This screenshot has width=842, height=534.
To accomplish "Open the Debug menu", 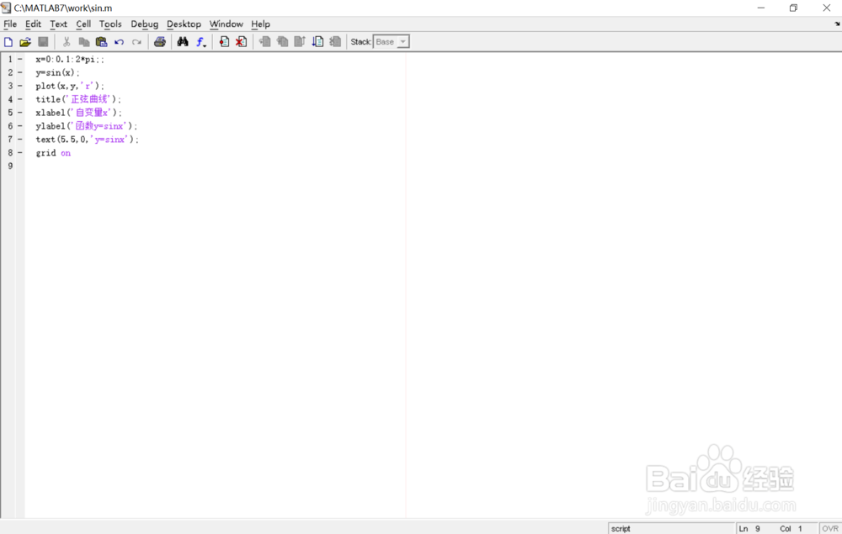I will (x=145, y=24).
